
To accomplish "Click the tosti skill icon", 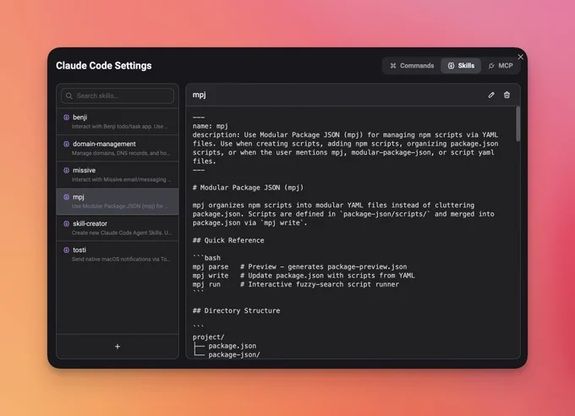I will (x=66, y=249).
